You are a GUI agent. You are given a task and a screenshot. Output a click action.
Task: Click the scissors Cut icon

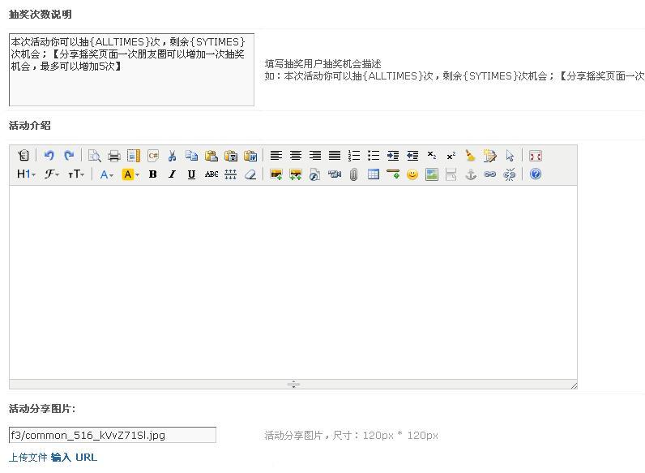172,156
